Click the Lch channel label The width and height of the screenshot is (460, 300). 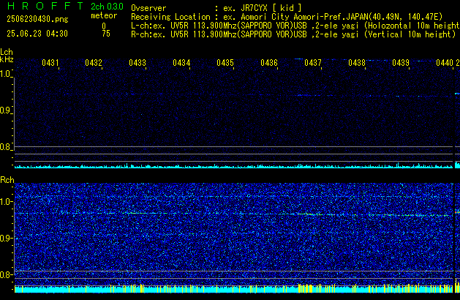[x=7, y=52]
